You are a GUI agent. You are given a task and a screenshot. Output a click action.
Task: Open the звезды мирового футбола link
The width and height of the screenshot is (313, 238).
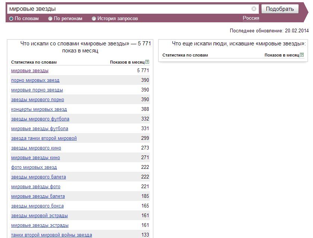(x=40, y=119)
